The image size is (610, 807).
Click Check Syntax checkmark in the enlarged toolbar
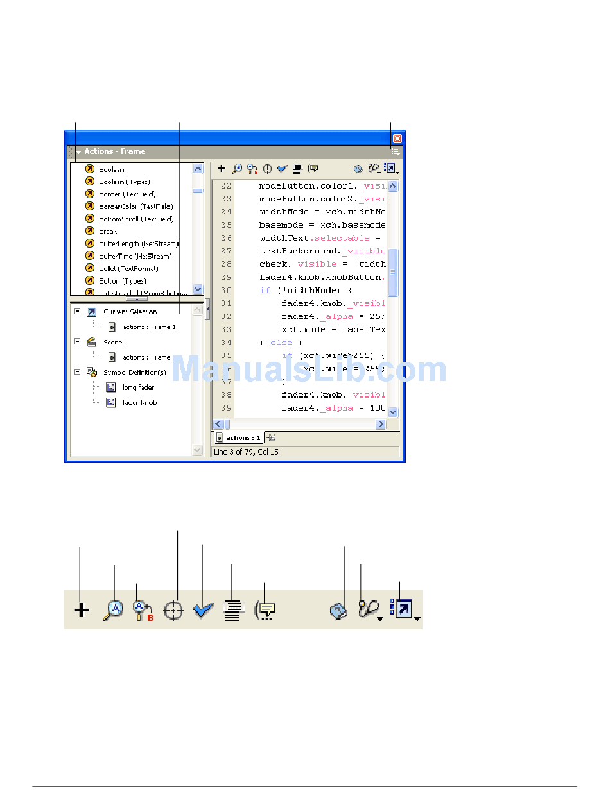coord(203,610)
